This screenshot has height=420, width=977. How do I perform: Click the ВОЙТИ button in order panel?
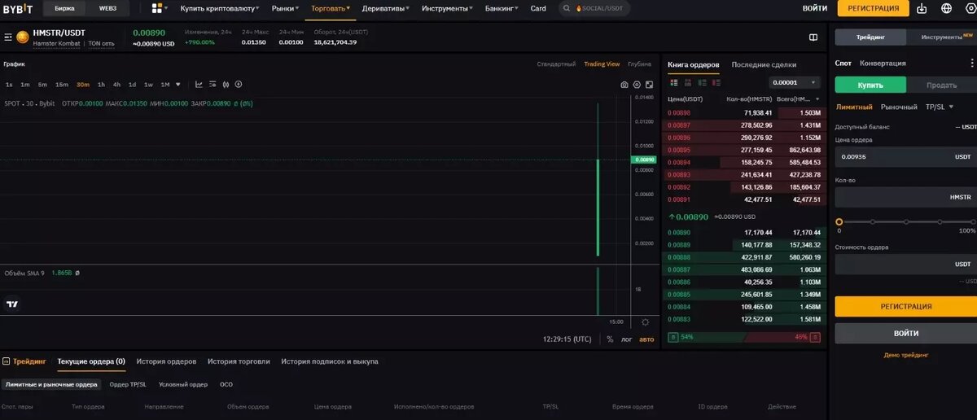coord(905,333)
